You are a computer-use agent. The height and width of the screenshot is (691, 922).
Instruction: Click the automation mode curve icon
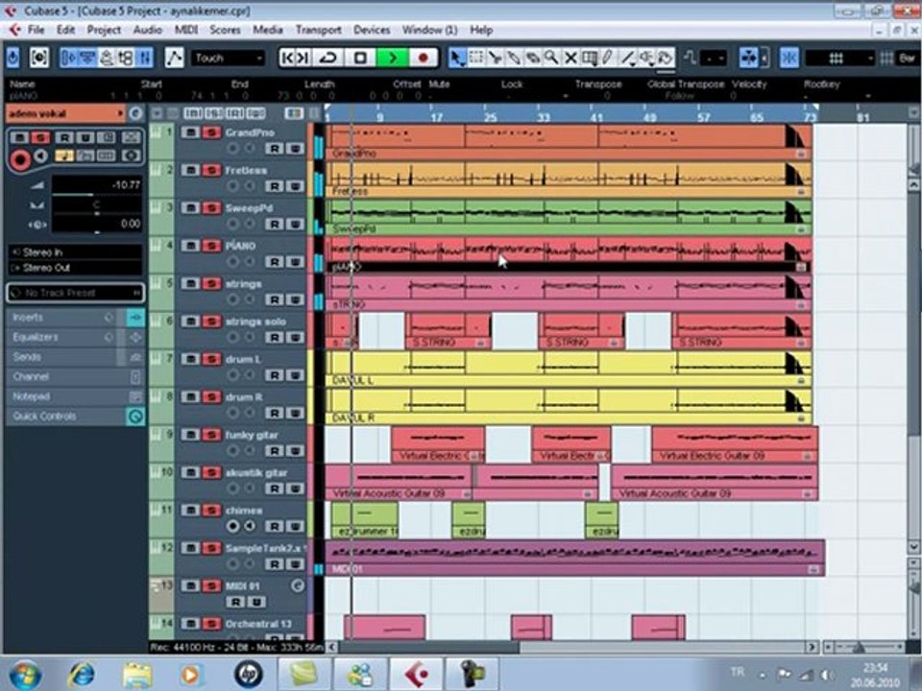[x=174, y=58]
